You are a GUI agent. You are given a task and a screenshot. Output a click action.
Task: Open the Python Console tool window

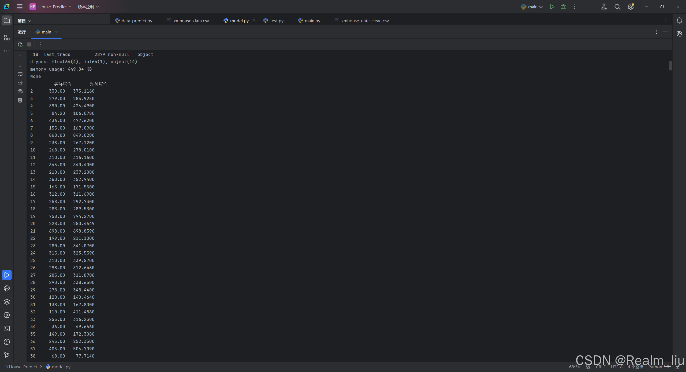[7, 289]
